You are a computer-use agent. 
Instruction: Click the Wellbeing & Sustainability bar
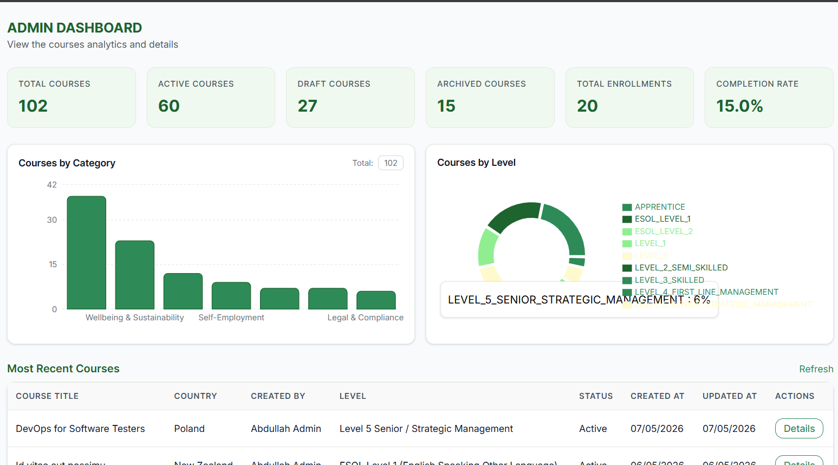[135, 275]
